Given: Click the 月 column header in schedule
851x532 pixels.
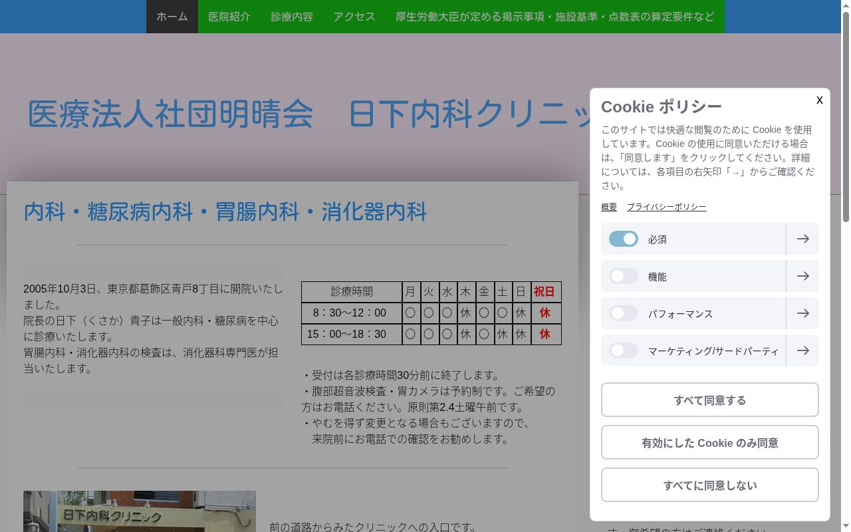Looking at the screenshot, I should (411, 292).
